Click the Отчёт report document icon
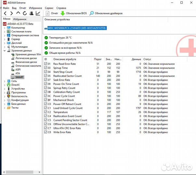The height and width of the screenshot is (175, 196). (47, 13)
